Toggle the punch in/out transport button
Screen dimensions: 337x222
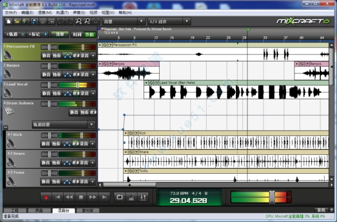143,197
